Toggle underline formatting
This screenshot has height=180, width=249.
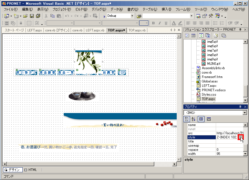click(x=166, y=23)
